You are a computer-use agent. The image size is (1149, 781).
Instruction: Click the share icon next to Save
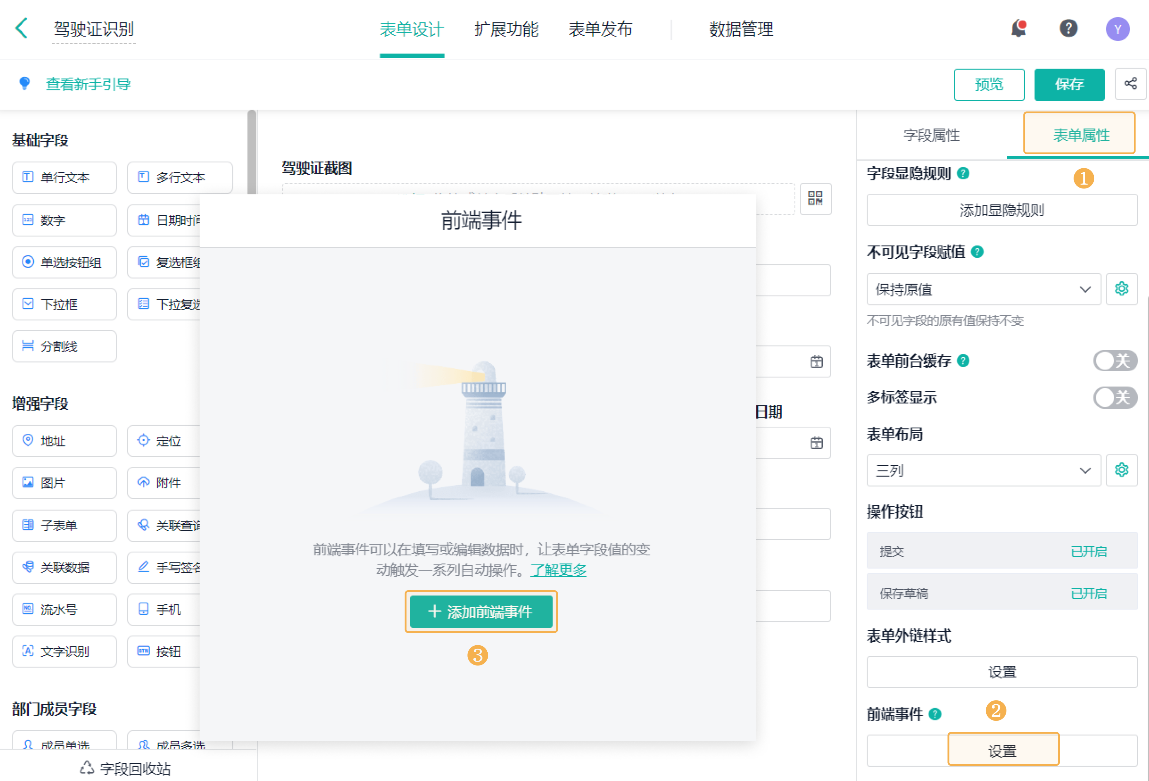[1130, 84]
